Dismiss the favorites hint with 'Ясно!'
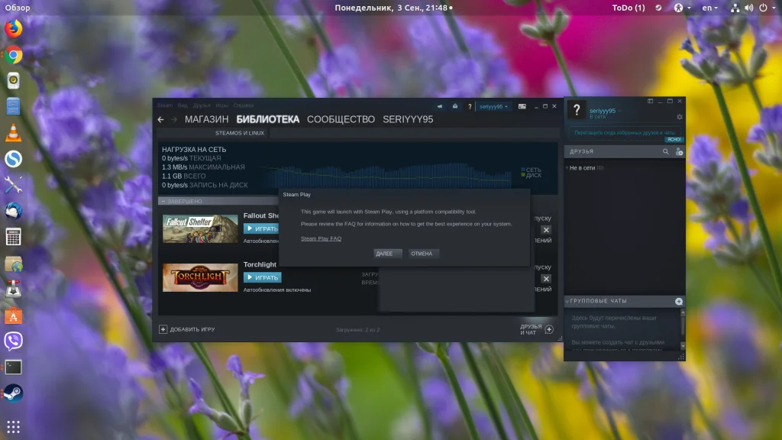The image size is (782, 440). pos(674,140)
